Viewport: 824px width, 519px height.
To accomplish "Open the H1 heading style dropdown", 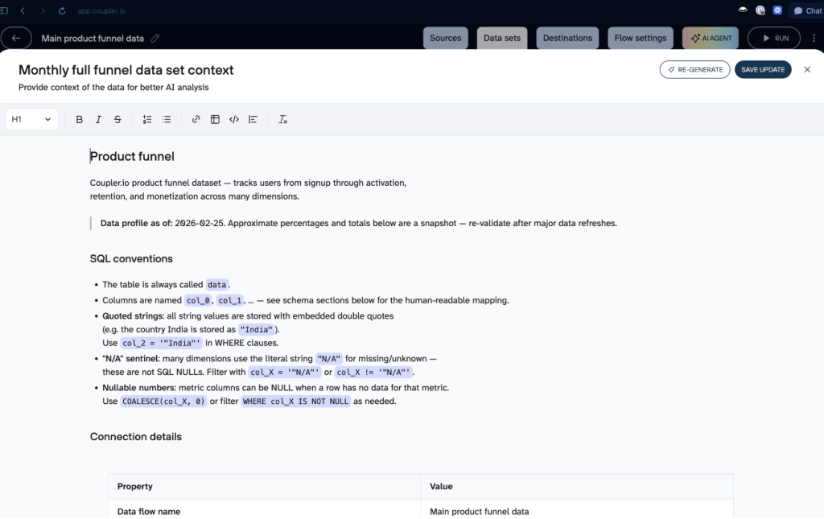I will [31, 119].
